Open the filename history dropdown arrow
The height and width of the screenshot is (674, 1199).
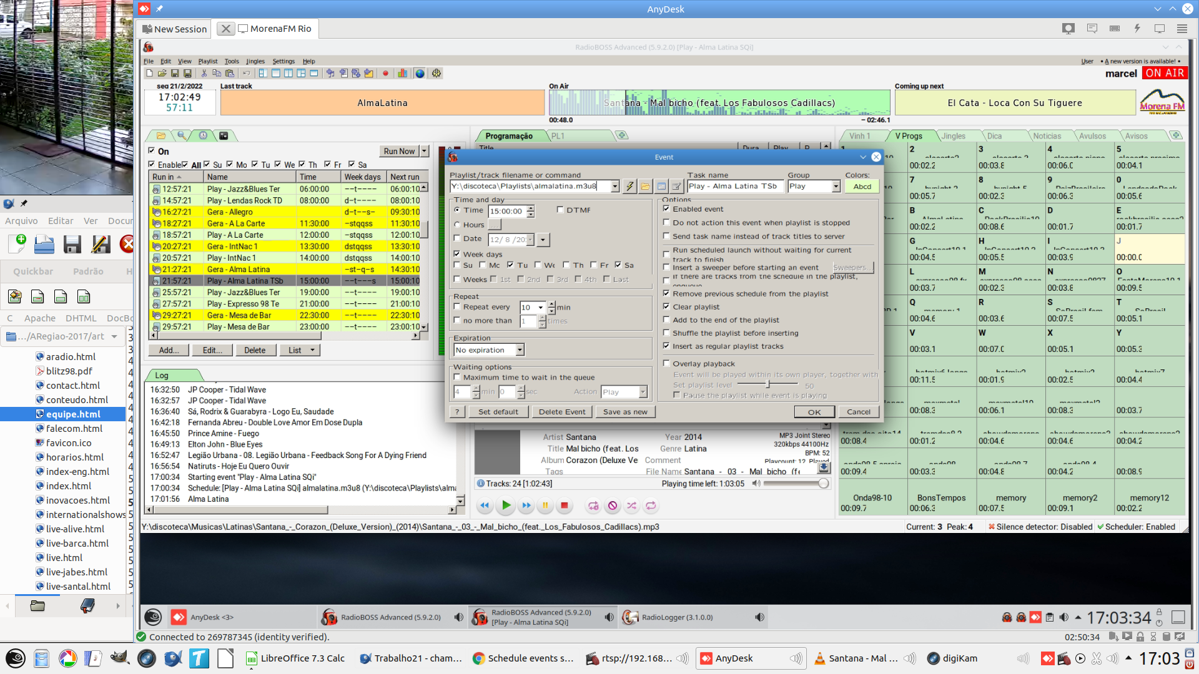[615, 186]
